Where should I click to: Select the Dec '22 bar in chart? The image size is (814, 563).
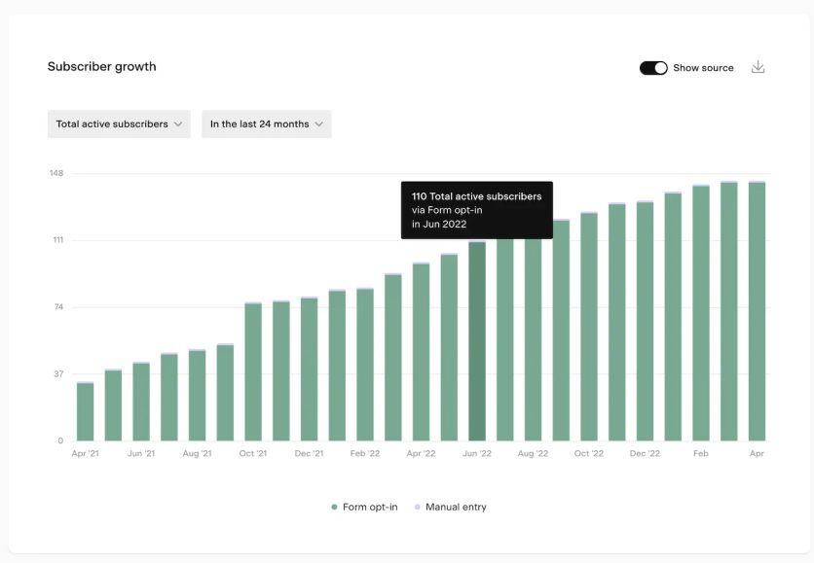645,321
